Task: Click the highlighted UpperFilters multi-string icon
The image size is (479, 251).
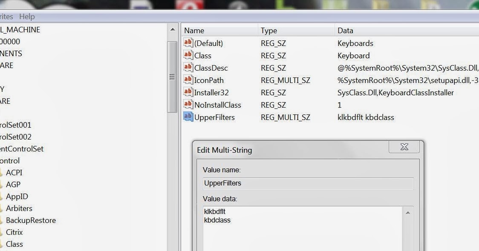Action: click(x=188, y=117)
